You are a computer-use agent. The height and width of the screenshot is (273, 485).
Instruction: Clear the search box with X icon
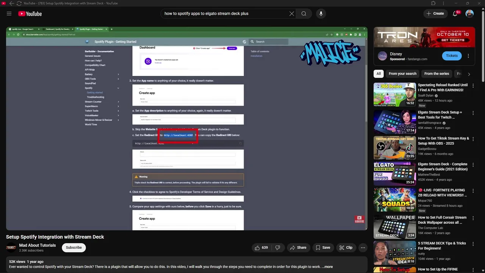pyautogui.click(x=292, y=14)
